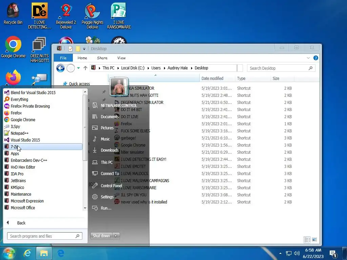347x260 pixels.
Task: Open the Action Center notification icon
Action: tap(333, 254)
